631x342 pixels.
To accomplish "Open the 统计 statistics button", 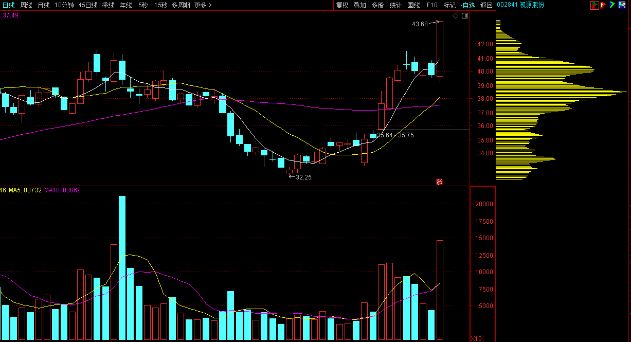I will 395,5.
